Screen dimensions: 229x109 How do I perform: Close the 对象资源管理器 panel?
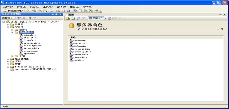pyautogui.click(x=60, y=14)
